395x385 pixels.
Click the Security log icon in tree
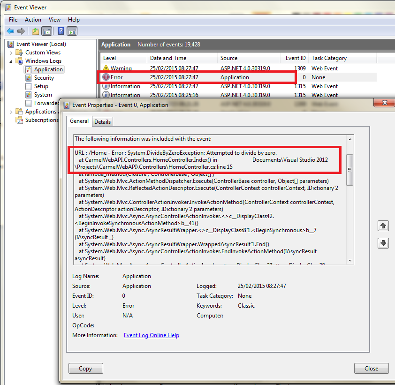click(x=28, y=78)
